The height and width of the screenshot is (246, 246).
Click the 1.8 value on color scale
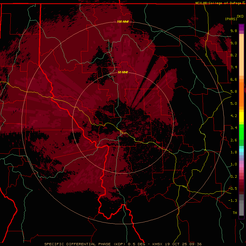(x=234, y=152)
